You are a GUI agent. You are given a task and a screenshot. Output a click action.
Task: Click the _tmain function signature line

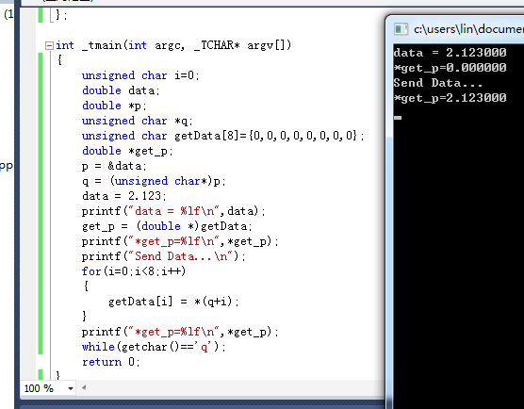coord(173,45)
